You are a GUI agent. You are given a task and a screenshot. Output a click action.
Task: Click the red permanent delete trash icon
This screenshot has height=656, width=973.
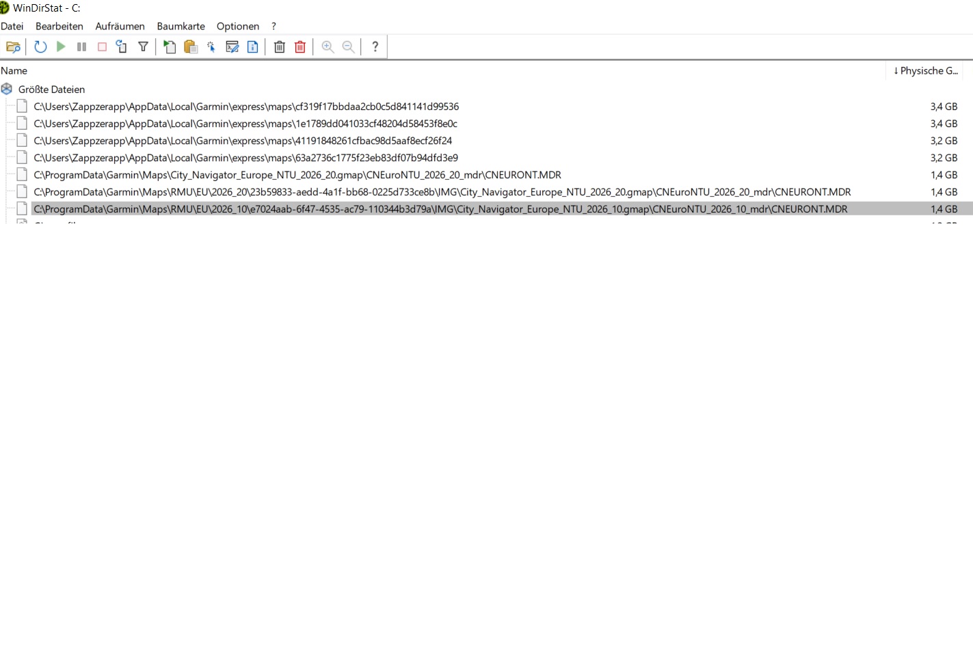tap(300, 47)
